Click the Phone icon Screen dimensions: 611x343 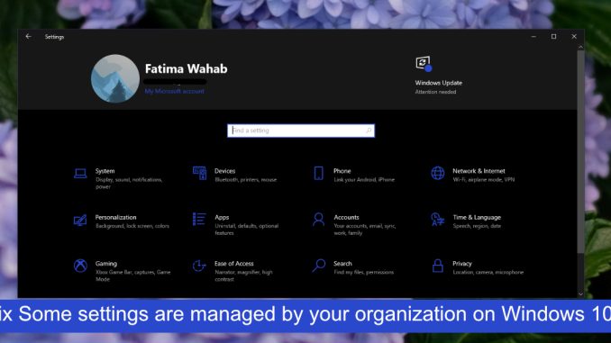pos(319,173)
